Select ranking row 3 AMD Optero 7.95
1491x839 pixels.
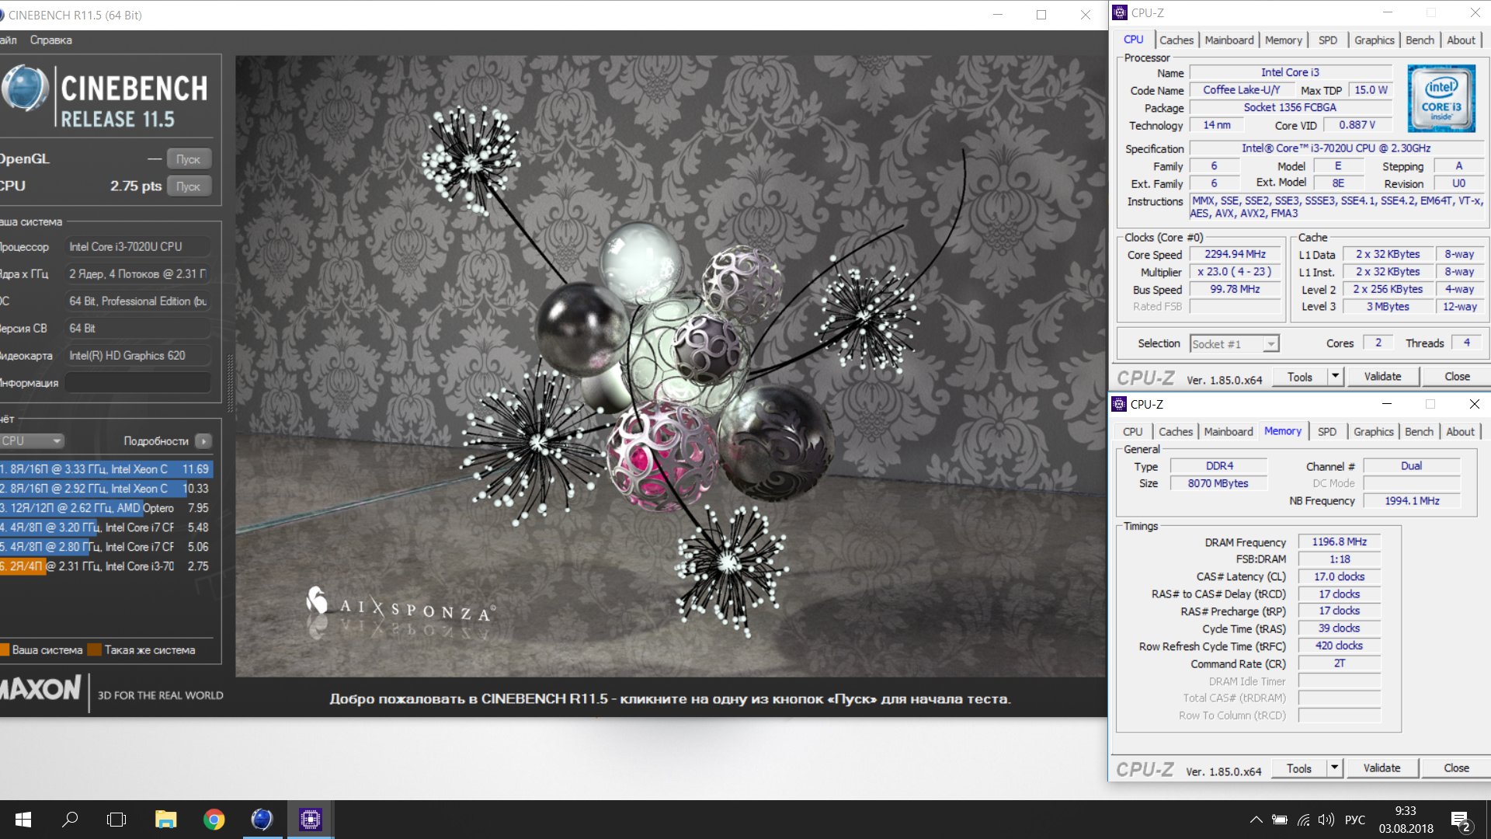pos(106,508)
